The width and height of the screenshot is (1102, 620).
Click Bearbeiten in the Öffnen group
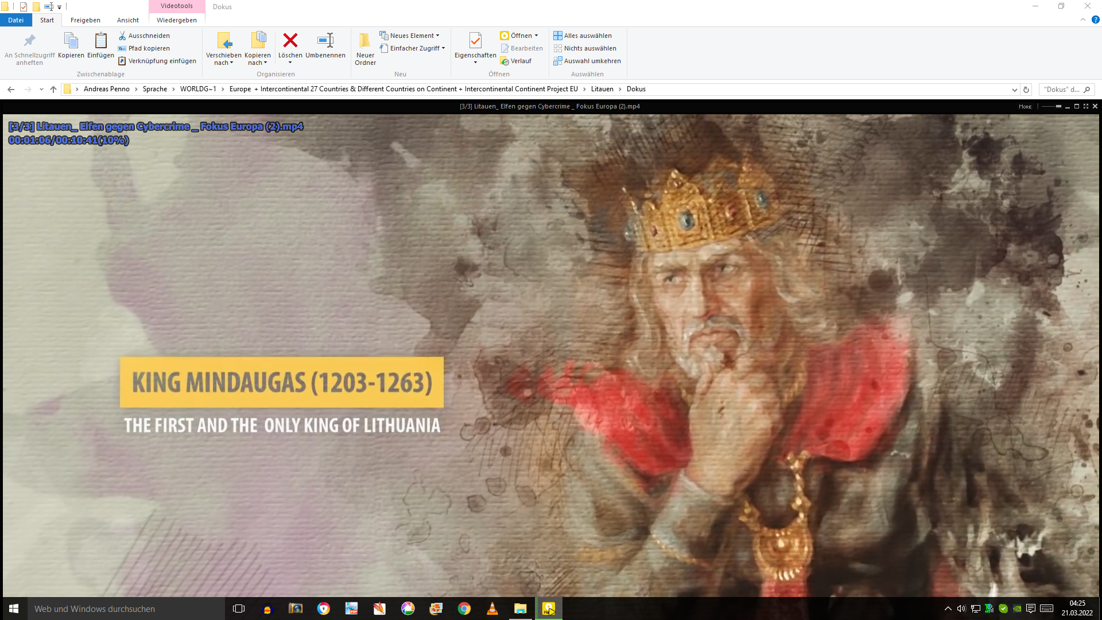pos(521,48)
